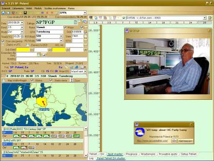Screen dimensions: 214x161
Task: Click the new document icon in the logger toolbar
Action: pos(8,13)
